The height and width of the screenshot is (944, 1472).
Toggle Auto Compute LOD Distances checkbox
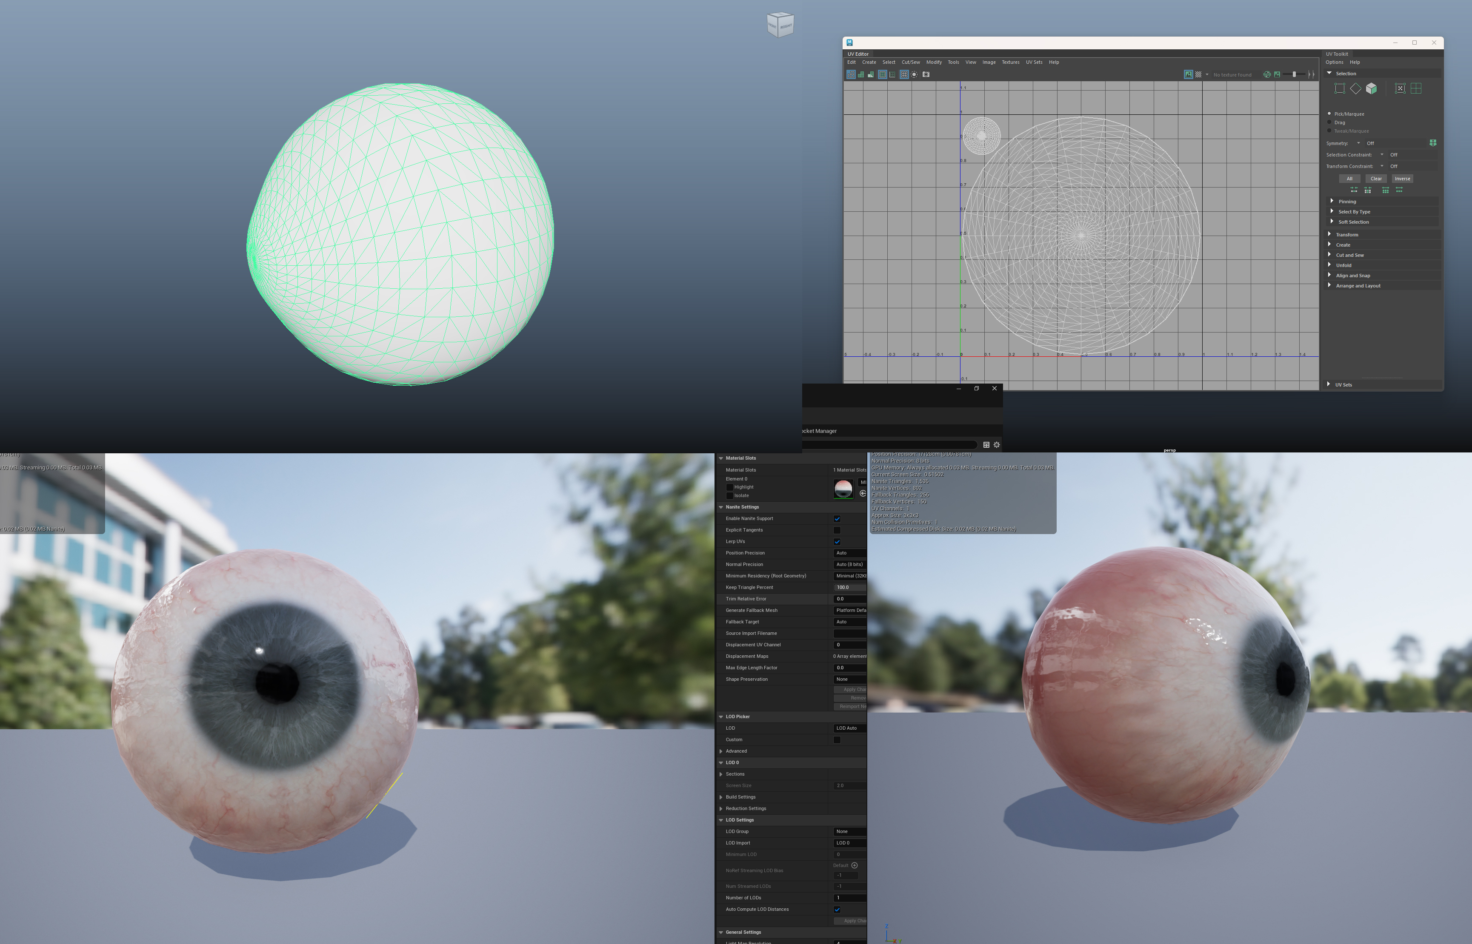(x=837, y=910)
